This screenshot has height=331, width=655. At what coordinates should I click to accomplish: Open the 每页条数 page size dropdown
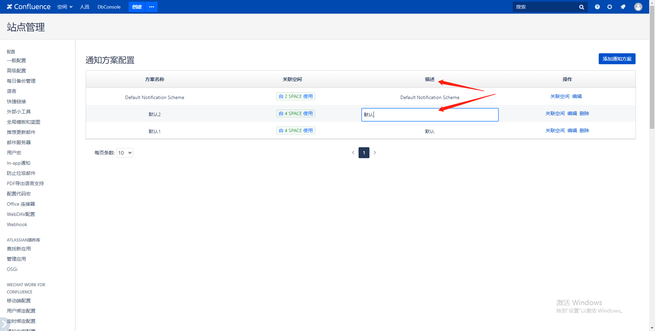click(125, 153)
